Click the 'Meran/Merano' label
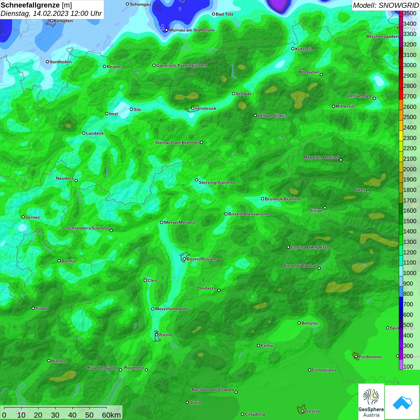The height and width of the screenshot is (420, 420). click(179, 222)
